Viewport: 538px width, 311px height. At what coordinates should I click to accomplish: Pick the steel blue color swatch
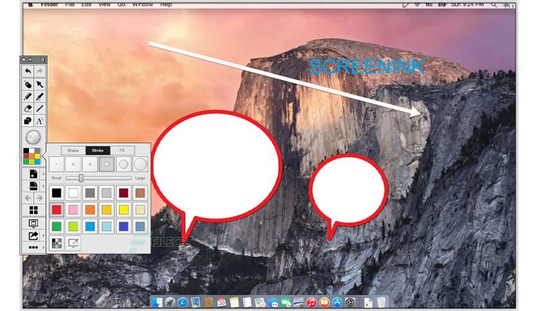coord(140,226)
